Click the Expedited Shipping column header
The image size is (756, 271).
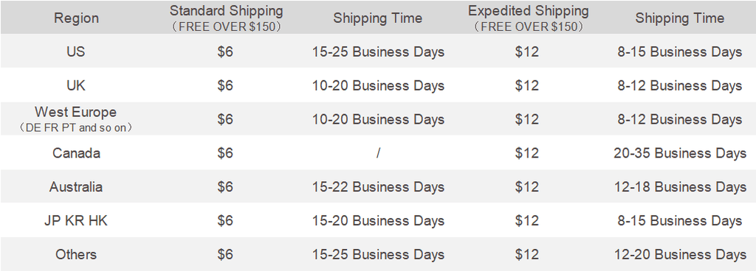tap(529, 18)
